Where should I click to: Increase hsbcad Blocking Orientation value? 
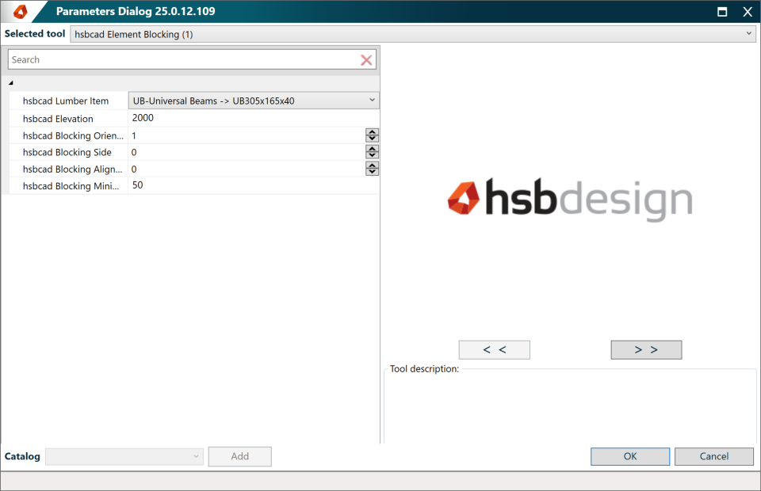point(373,132)
